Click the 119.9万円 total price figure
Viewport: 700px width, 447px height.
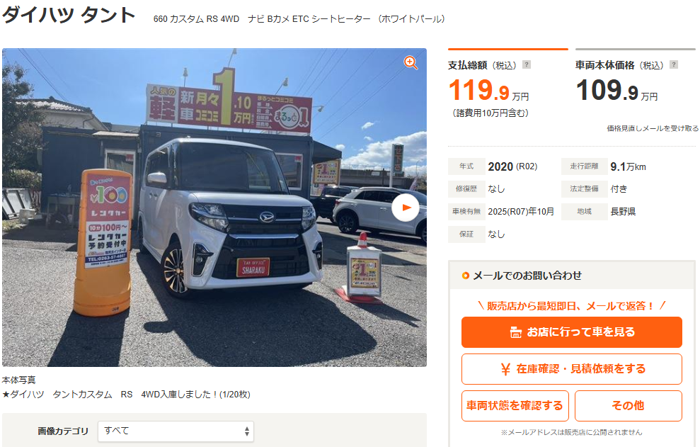[x=489, y=90]
